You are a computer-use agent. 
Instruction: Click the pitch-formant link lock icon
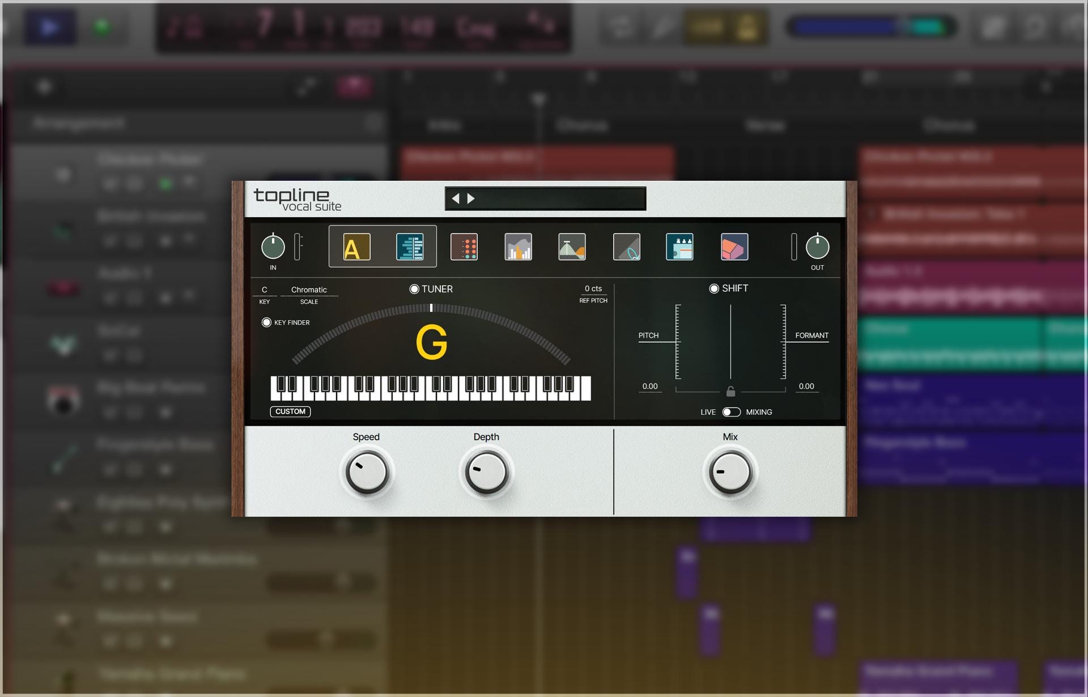(731, 391)
